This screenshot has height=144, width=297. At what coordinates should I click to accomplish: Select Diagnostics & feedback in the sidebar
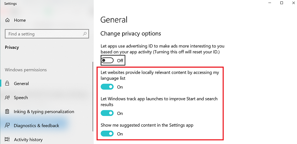tap(36, 125)
